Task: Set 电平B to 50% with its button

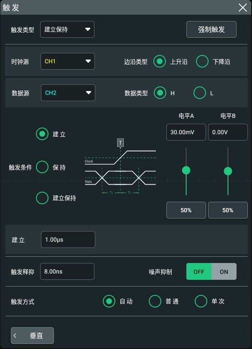Action: 228,210
